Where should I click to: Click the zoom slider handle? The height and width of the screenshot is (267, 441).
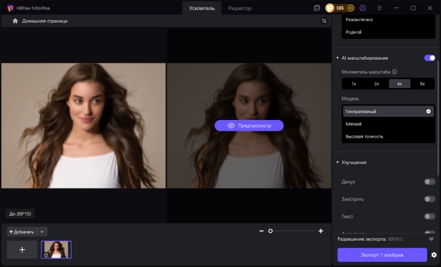271,231
